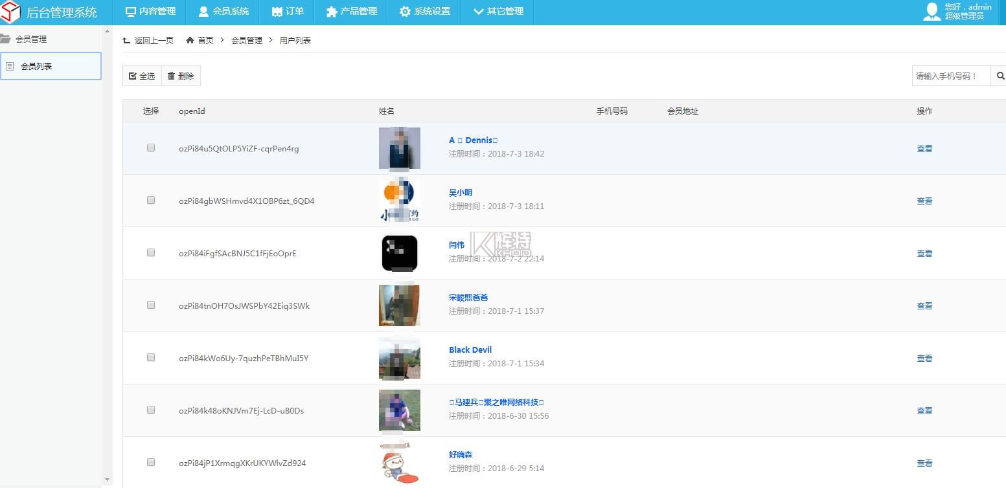Open the 系统设置 menu
The width and height of the screenshot is (1006, 488).
click(424, 12)
